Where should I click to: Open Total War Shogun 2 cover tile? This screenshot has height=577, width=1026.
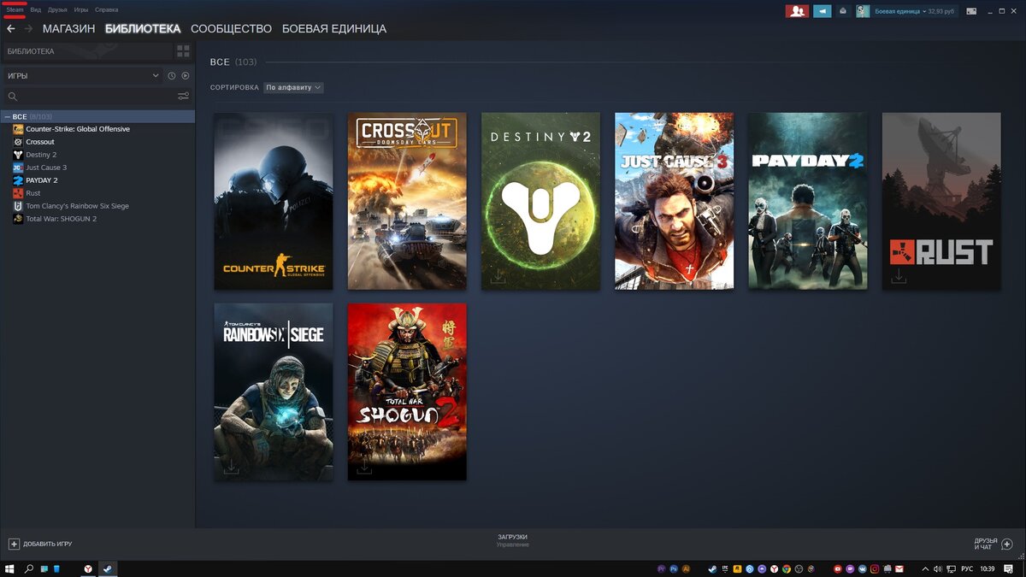407,392
